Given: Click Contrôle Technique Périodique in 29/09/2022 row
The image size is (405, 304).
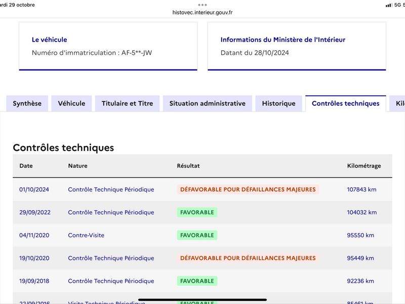Looking at the screenshot, I should (111, 212).
